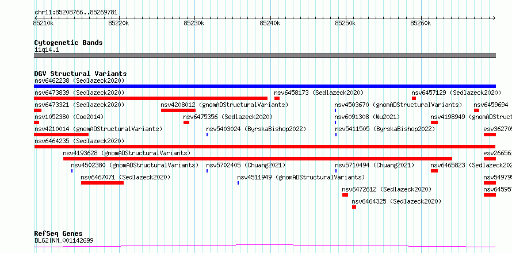Open the nsv6467071 (Sedlazeck2020) label

point(126,177)
